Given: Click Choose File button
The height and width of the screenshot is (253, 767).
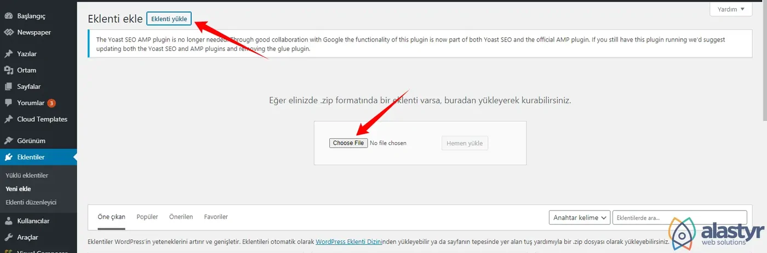Looking at the screenshot, I should click(x=348, y=143).
